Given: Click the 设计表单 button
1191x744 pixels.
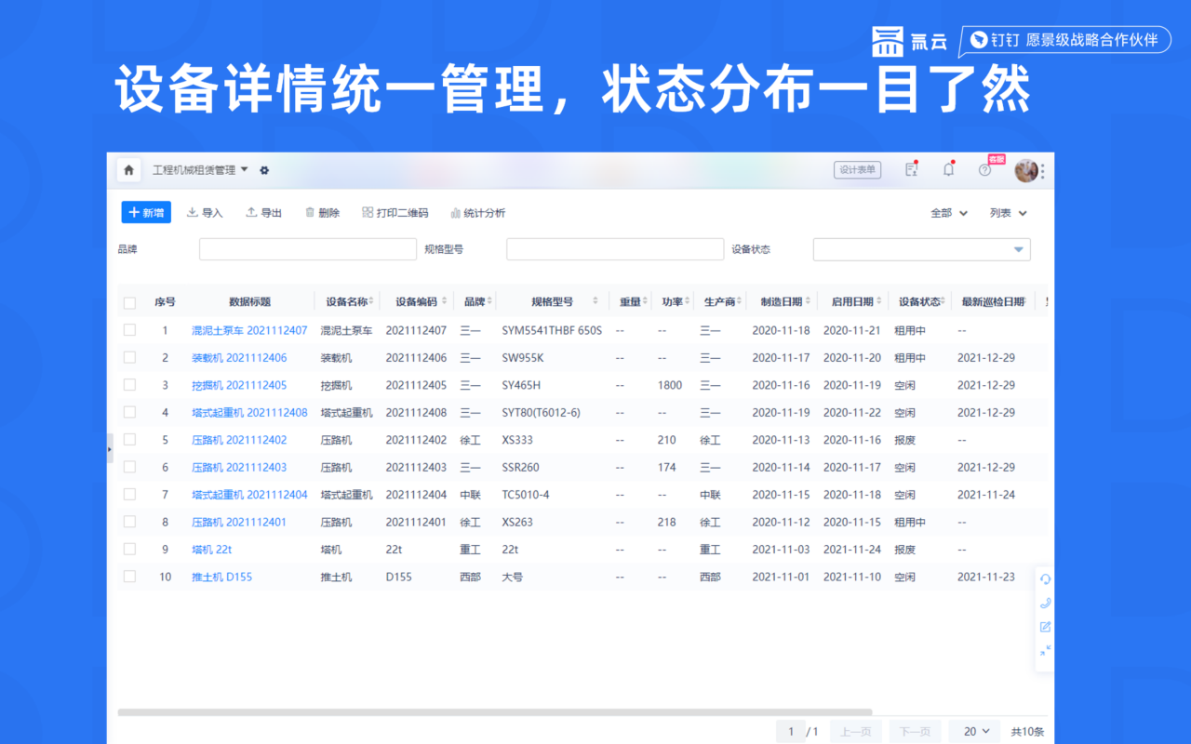Looking at the screenshot, I should click(x=857, y=170).
